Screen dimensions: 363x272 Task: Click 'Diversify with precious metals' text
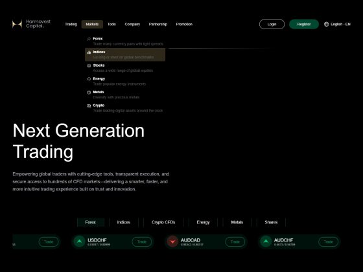tap(116, 97)
